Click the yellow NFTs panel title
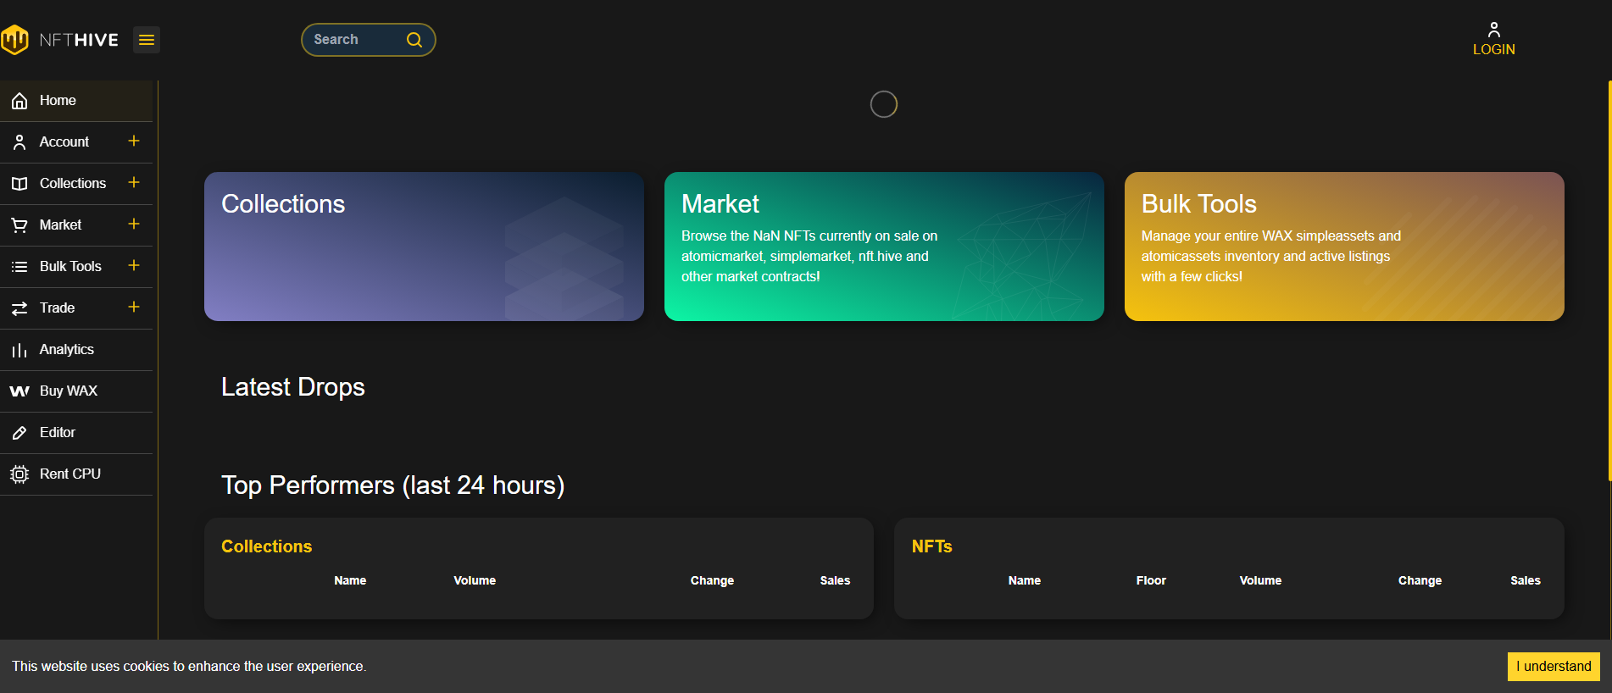This screenshot has height=693, width=1612. click(x=931, y=546)
